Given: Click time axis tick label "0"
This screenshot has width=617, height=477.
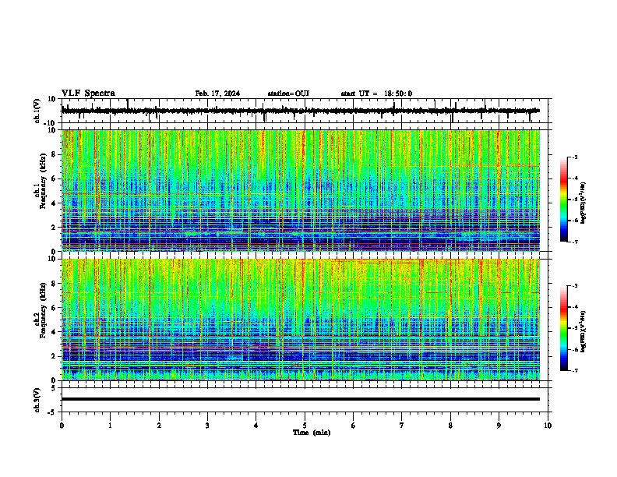Looking at the screenshot, I should pos(62,426).
